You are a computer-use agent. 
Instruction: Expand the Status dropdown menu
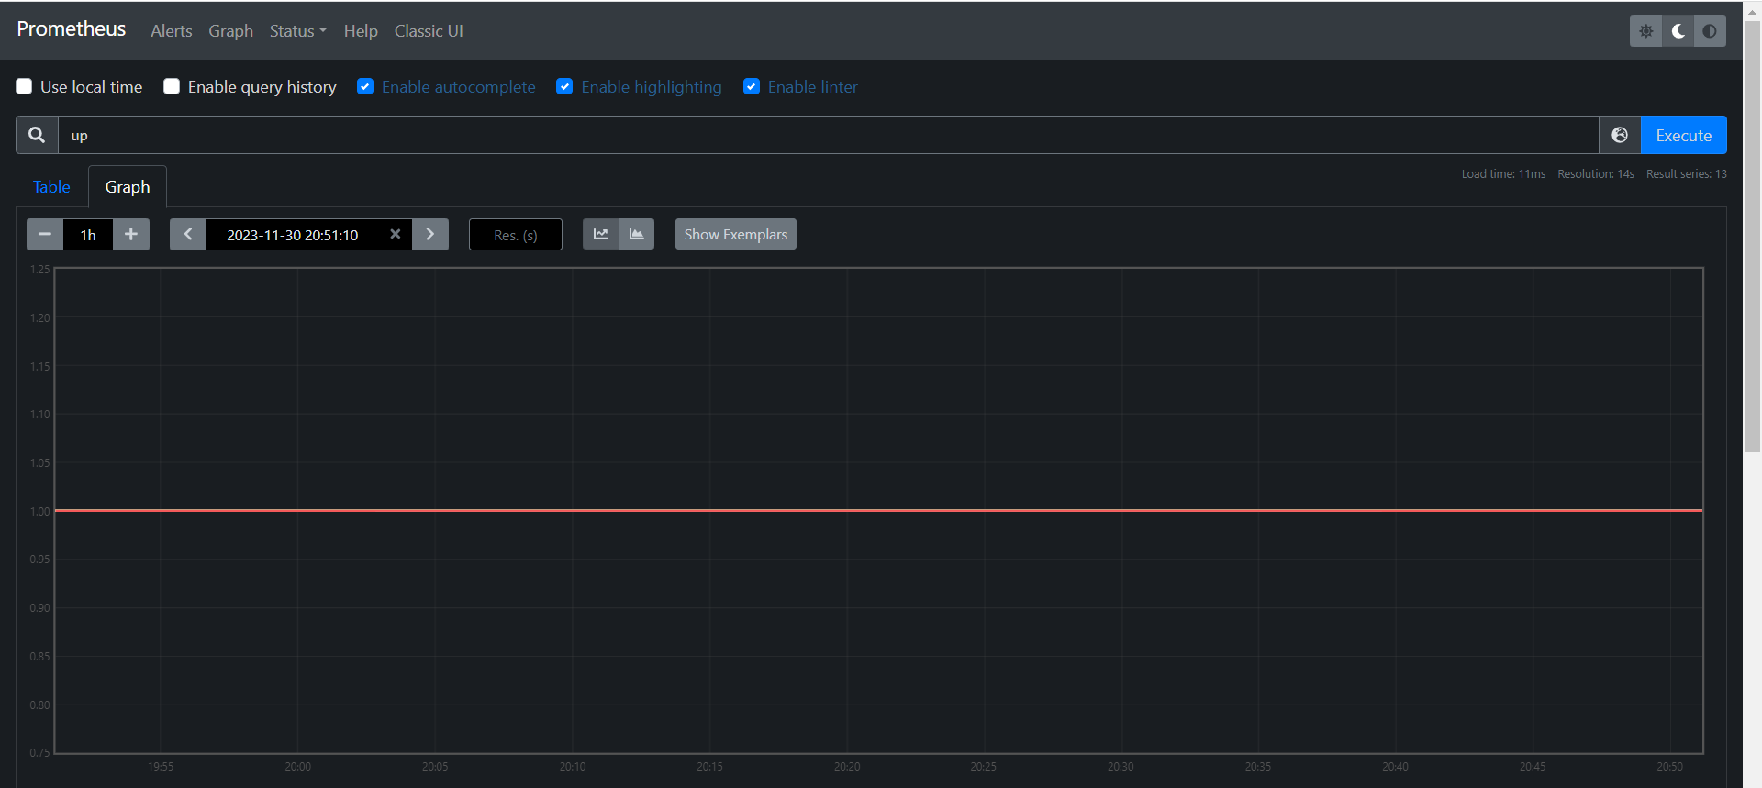point(298,30)
